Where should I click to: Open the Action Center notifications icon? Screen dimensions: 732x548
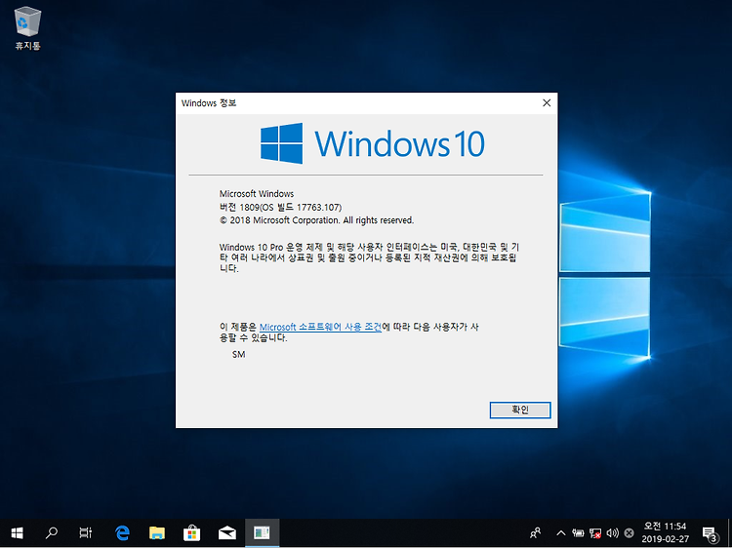pyautogui.click(x=710, y=532)
